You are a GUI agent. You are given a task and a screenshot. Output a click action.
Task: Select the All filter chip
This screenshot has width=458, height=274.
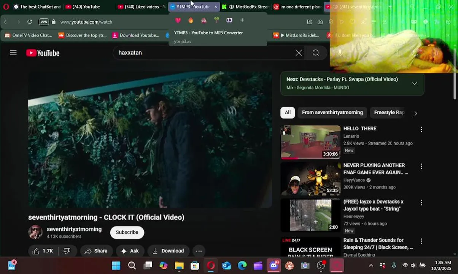point(288,113)
